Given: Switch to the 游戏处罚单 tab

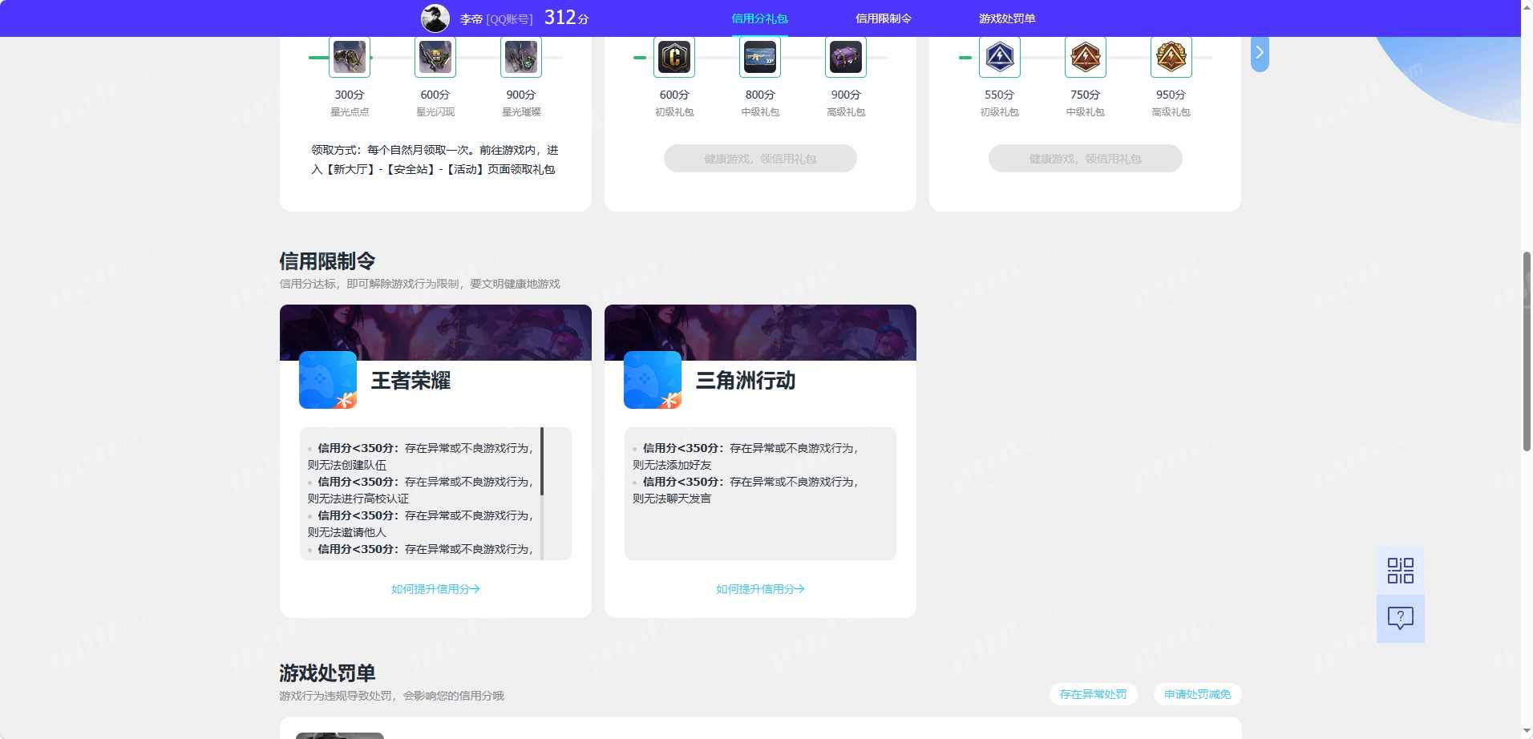Looking at the screenshot, I should (1007, 18).
